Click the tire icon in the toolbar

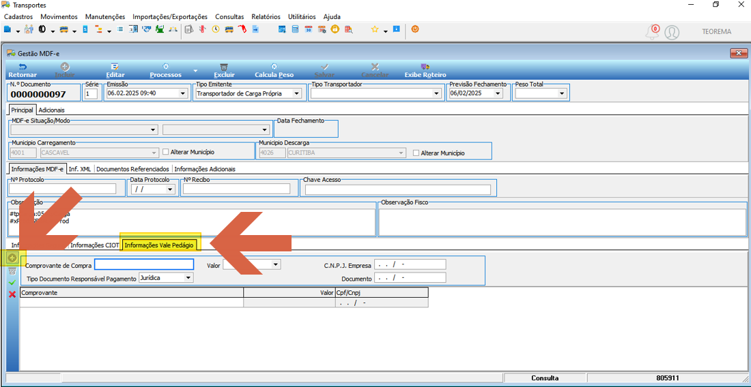coord(42,29)
